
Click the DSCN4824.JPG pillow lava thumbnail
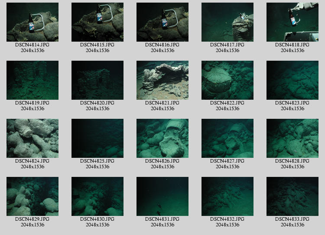pos(32,138)
